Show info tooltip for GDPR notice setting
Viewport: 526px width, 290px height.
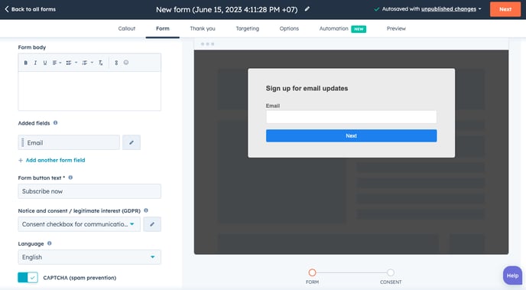146,210
